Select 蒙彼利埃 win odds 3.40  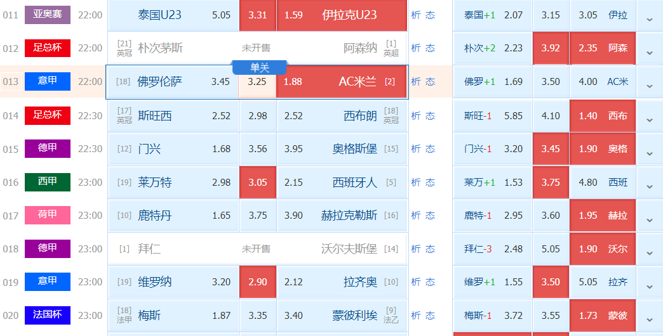[342, 316]
